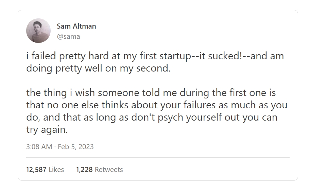The height and width of the screenshot is (186, 309).
Task: Open the 1,228 retweets count
Action: click(85, 169)
